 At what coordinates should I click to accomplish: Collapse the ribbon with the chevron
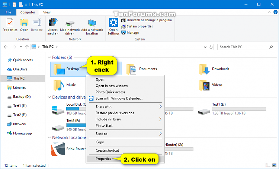point(269,12)
